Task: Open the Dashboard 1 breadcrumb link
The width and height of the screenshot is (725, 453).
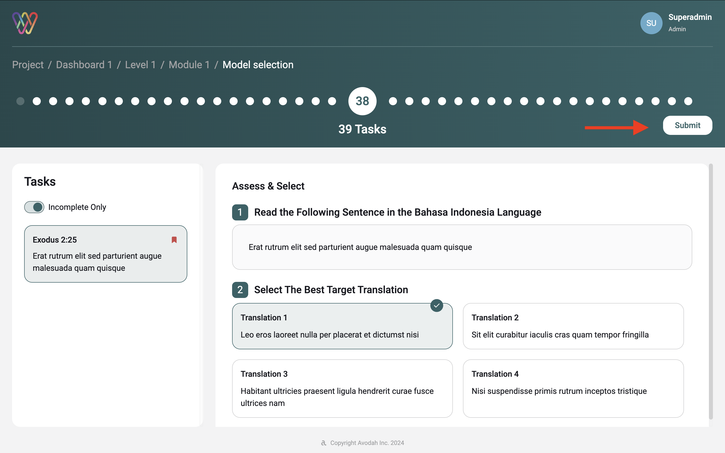Action: (84, 65)
